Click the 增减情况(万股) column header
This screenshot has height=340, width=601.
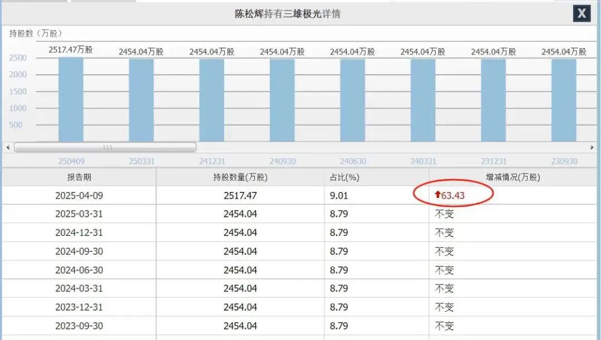513,177
